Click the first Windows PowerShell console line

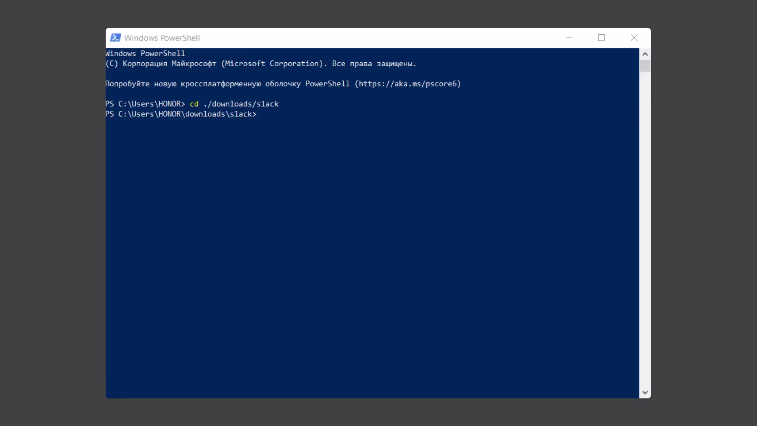145,53
